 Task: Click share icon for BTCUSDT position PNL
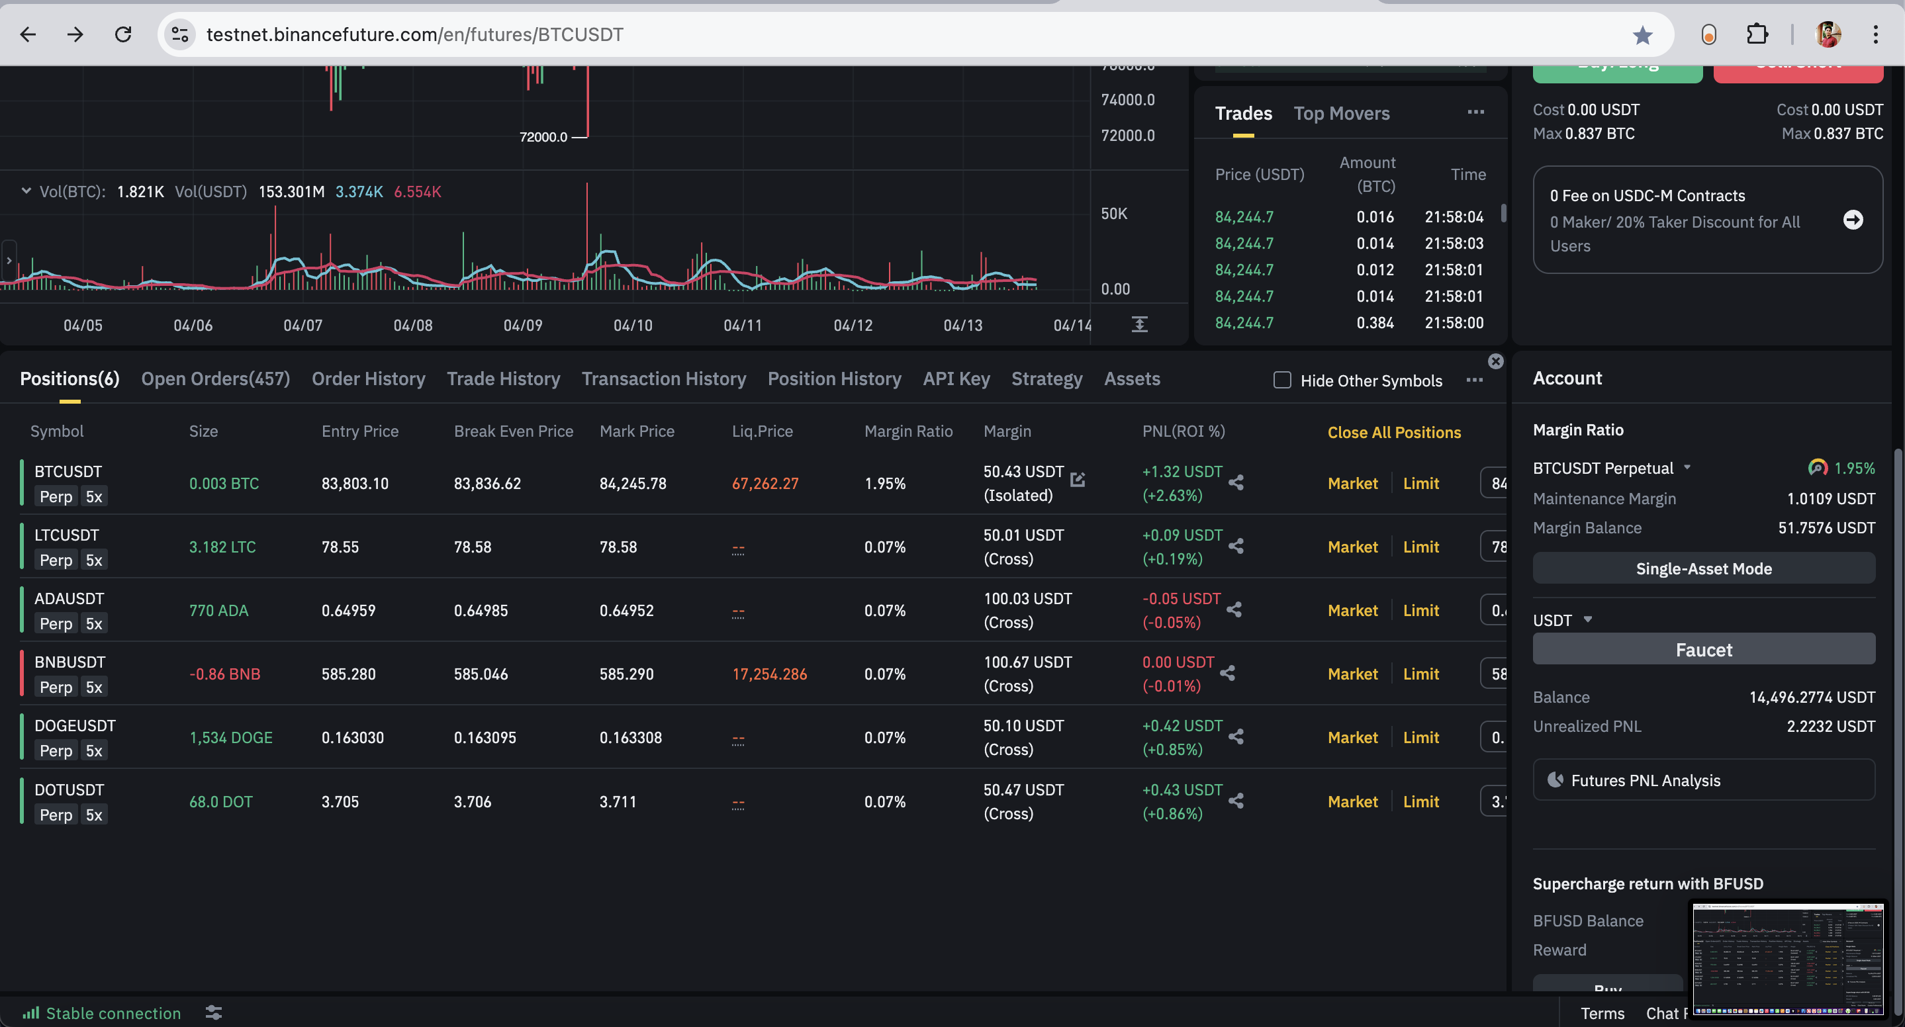pos(1236,483)
